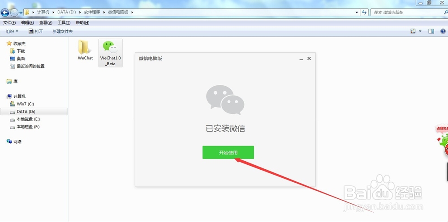Open the view options dropdown arrow

(420, 31)
